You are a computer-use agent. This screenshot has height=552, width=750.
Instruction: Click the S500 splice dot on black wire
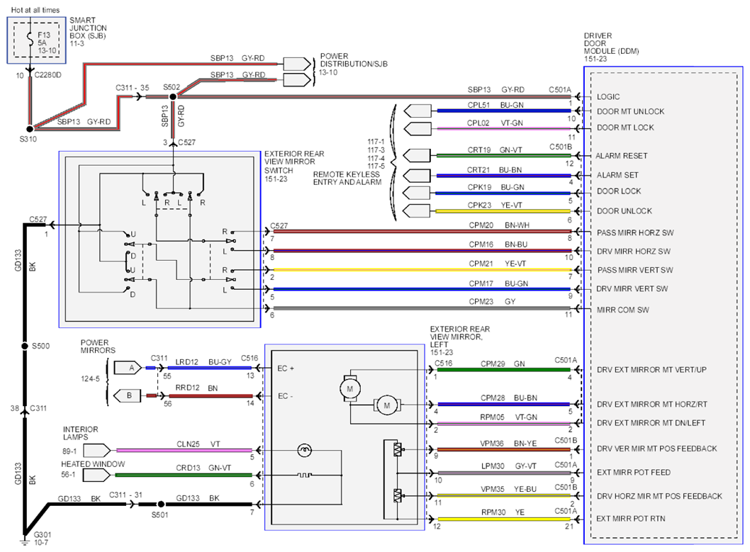click(x=25, y=346)
